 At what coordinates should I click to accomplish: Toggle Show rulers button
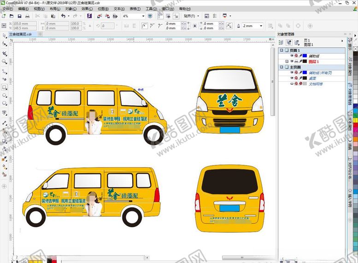coord(160,16)
